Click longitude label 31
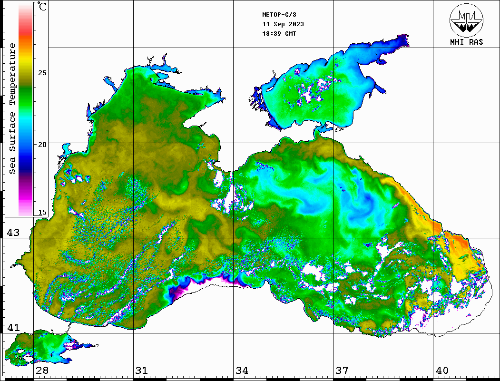Screen dimensions: 500x381 pyautogui.click(x=142, y=371)
